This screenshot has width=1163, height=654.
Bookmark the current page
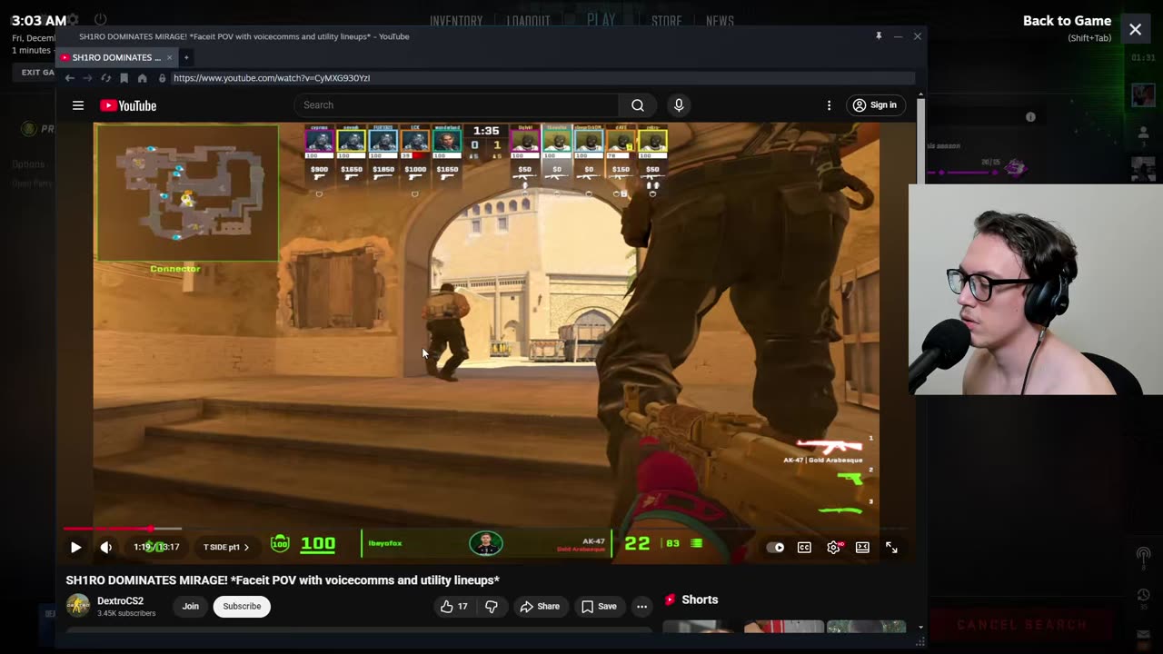point(124,78)
